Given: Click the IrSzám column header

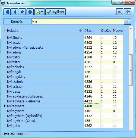Looking at the screenshot, I should pyautogui.click(x=92, y=31).
